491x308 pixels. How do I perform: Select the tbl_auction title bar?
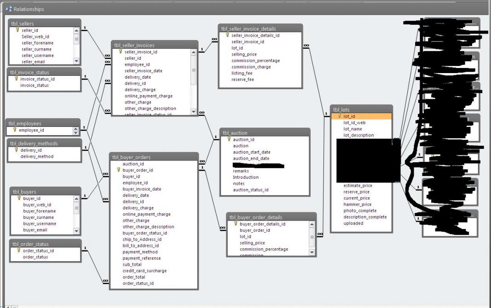[x=265, y=132]
